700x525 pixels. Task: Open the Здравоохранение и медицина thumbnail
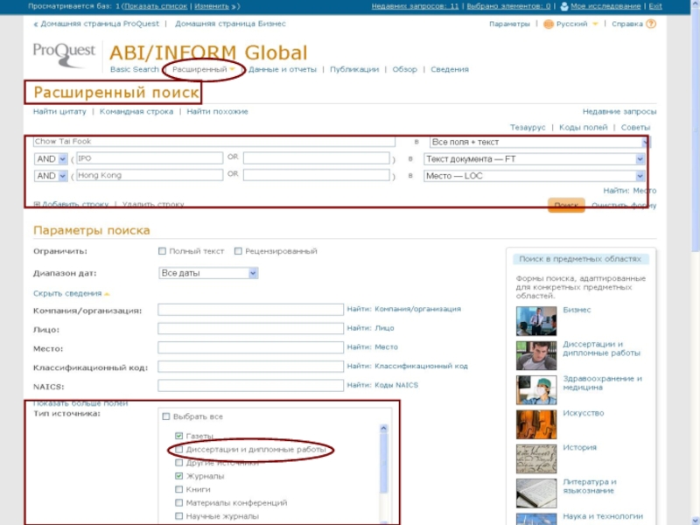pos(536,389)
